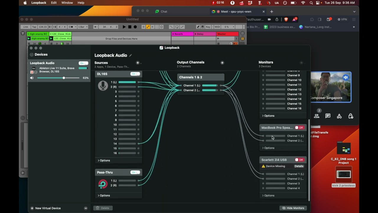378x213 pixels.
Task: Expand Options under the 16-channel monitor
Action: [x=268, y=116]
